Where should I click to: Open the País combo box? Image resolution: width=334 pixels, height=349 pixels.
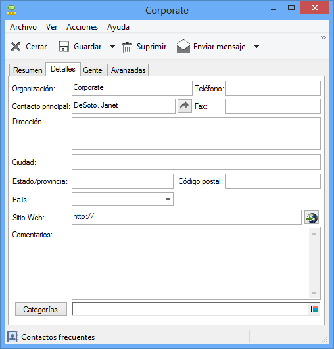click(122, 198)
